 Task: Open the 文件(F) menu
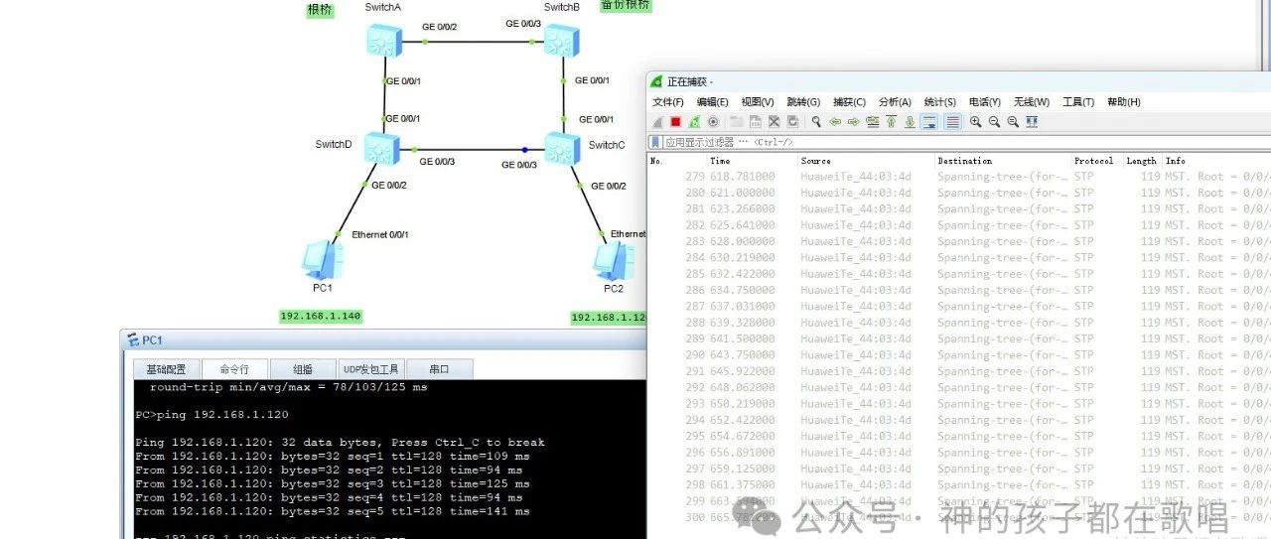pos(668,102)
